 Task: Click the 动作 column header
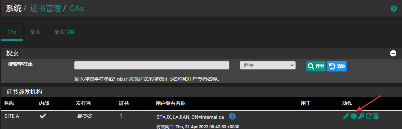coord(347,103)
